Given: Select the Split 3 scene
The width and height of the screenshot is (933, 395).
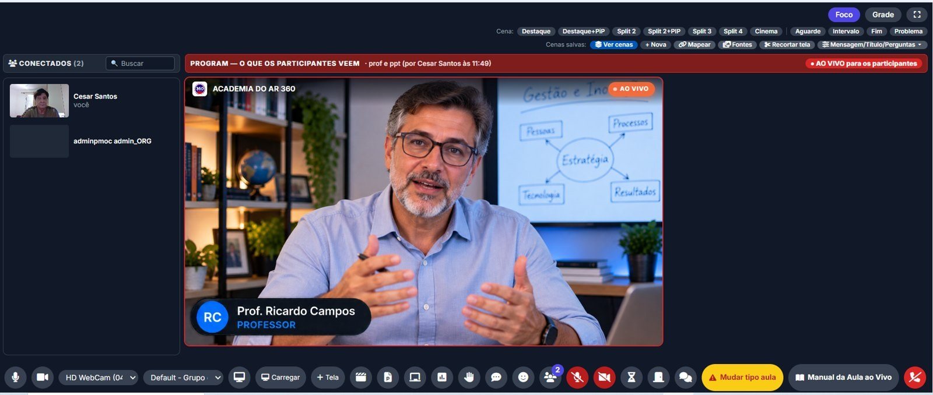Looking at the screenshot, I should (x=702, y=31).
